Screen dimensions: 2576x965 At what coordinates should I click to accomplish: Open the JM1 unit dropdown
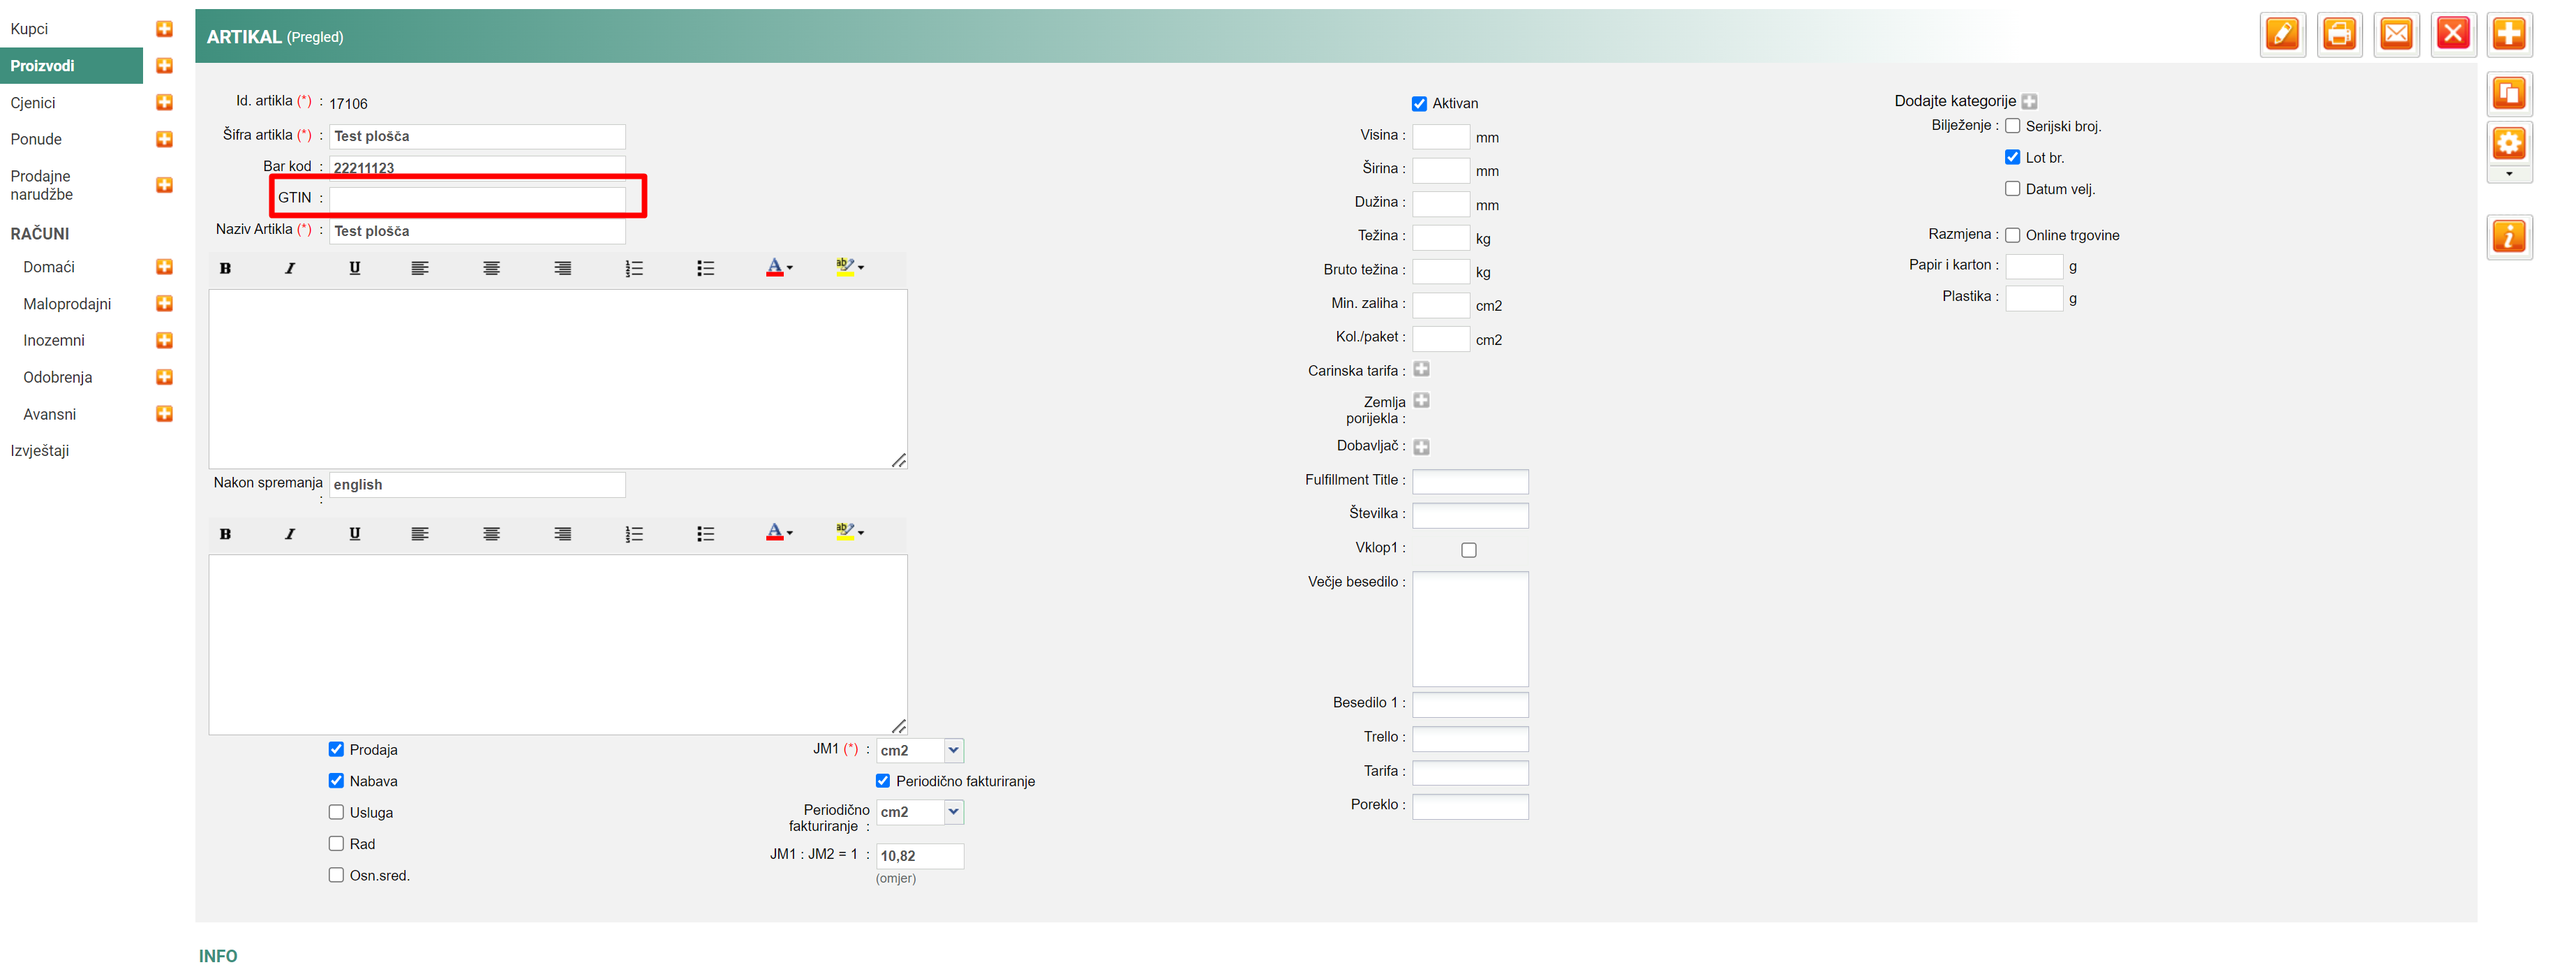[x=953, y=750]
